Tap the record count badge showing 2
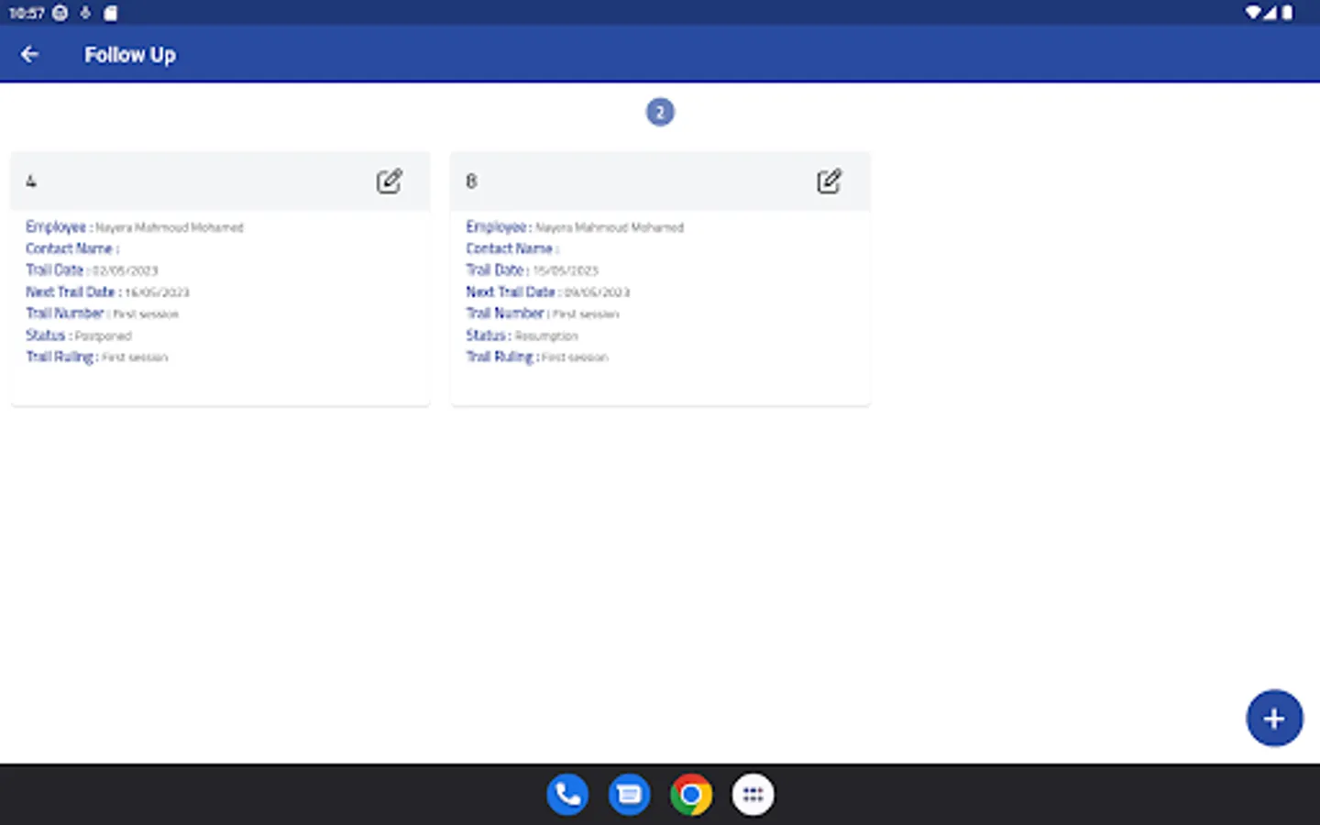This screenshot has height=825, width=1320. pyautogui.click(x=660, y=112)
